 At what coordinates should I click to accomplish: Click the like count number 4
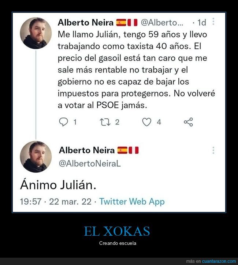(x=159, y=122)
